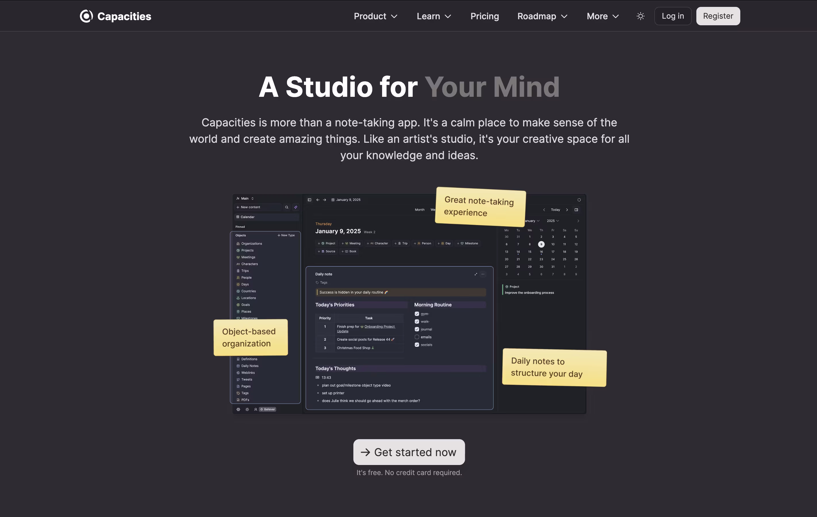Click the People icon in Objects list
Viewport: 817px width, 517px height.
point(238,277)
